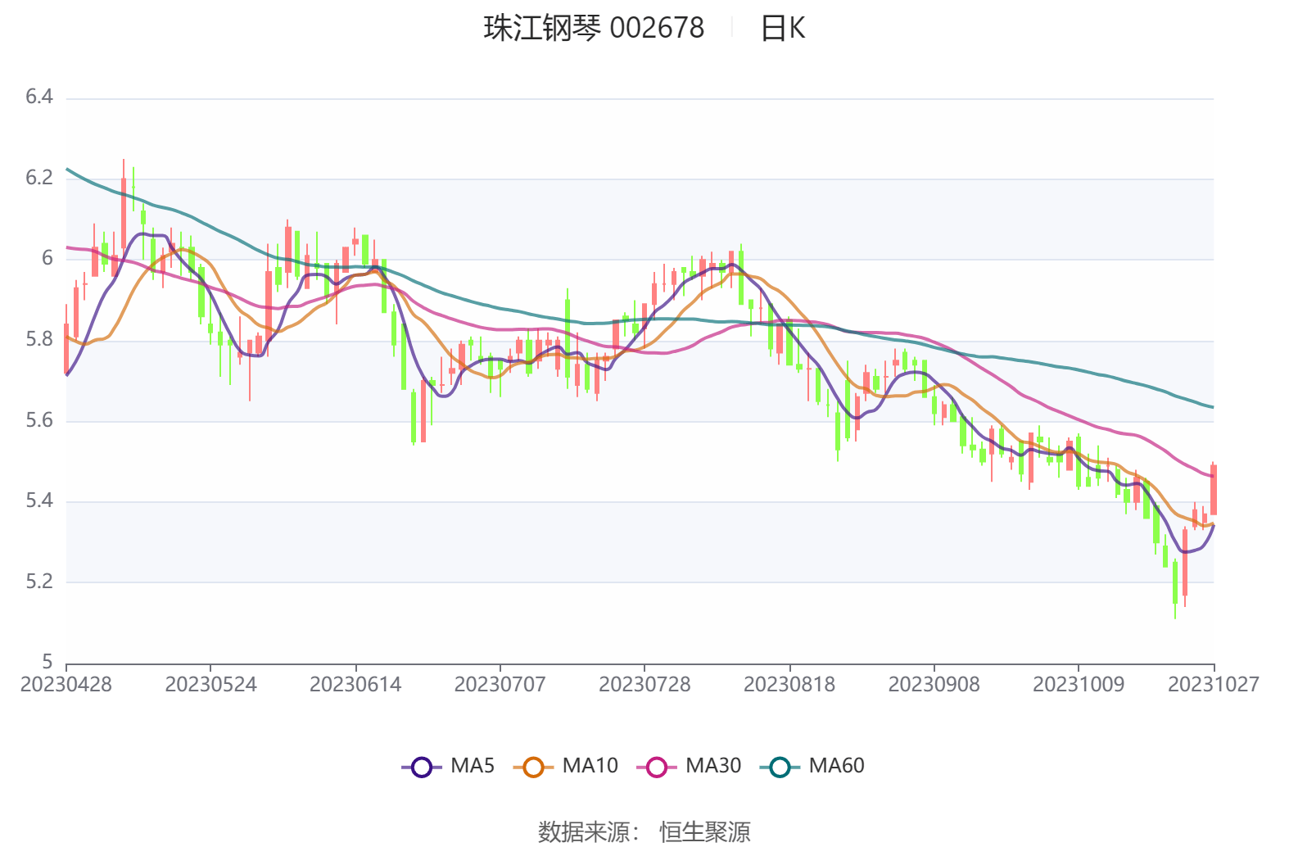The image size is (1289, 847).
Task: Toggle the MA10 legend series
Action: [565, 767]
